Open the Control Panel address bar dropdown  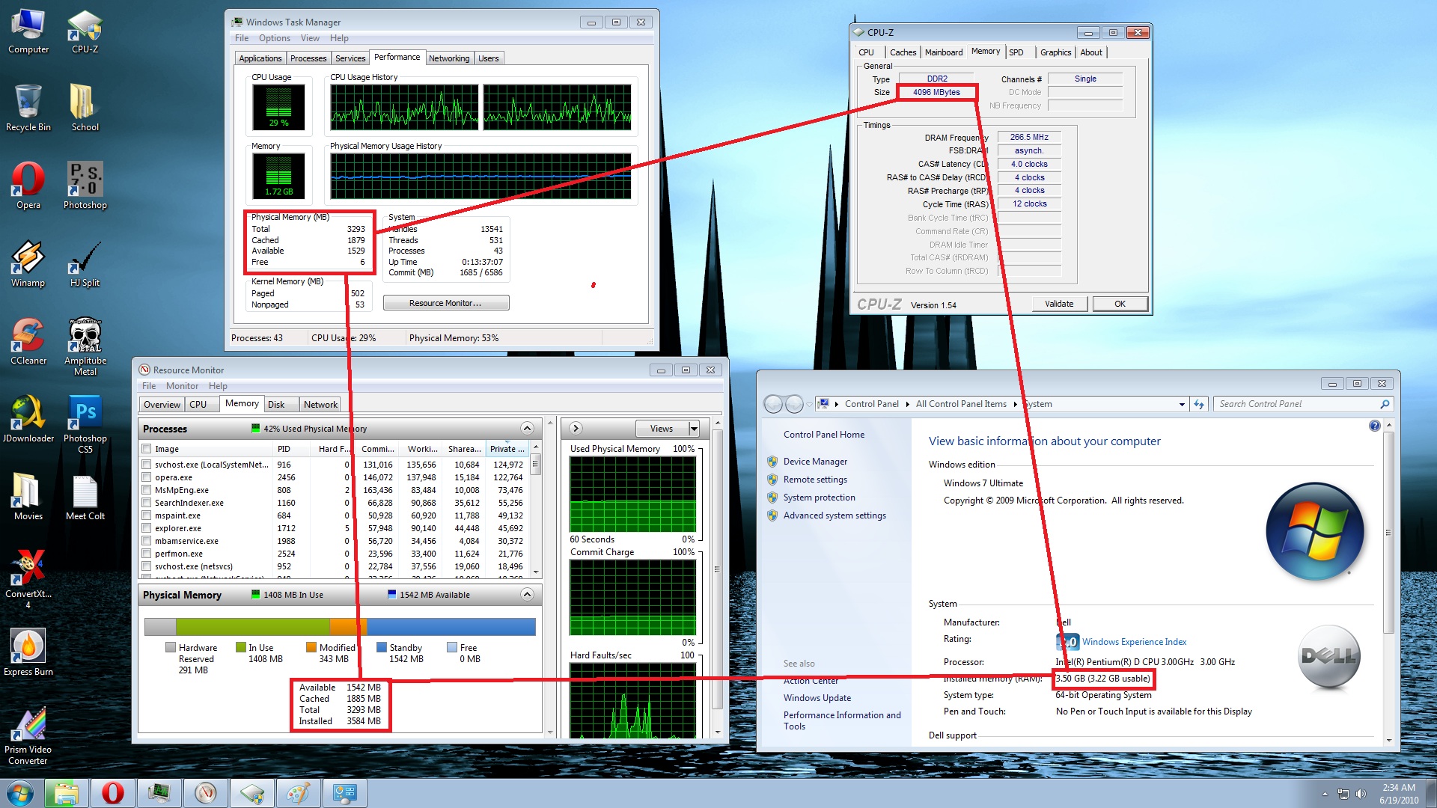pos(1182,404)
